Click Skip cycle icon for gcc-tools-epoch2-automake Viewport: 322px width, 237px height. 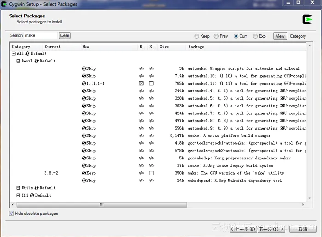pyautogui.click(x=84, y=151)
